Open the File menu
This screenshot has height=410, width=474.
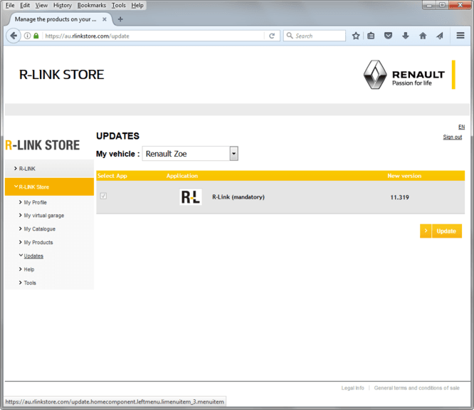(x=10, y=5)
